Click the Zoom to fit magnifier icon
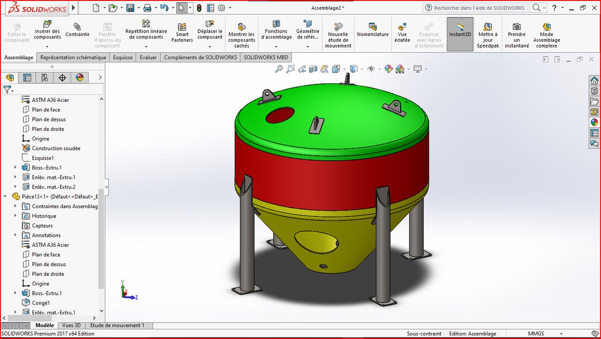Viewport: 601px width, 339px height. (279, 69)
